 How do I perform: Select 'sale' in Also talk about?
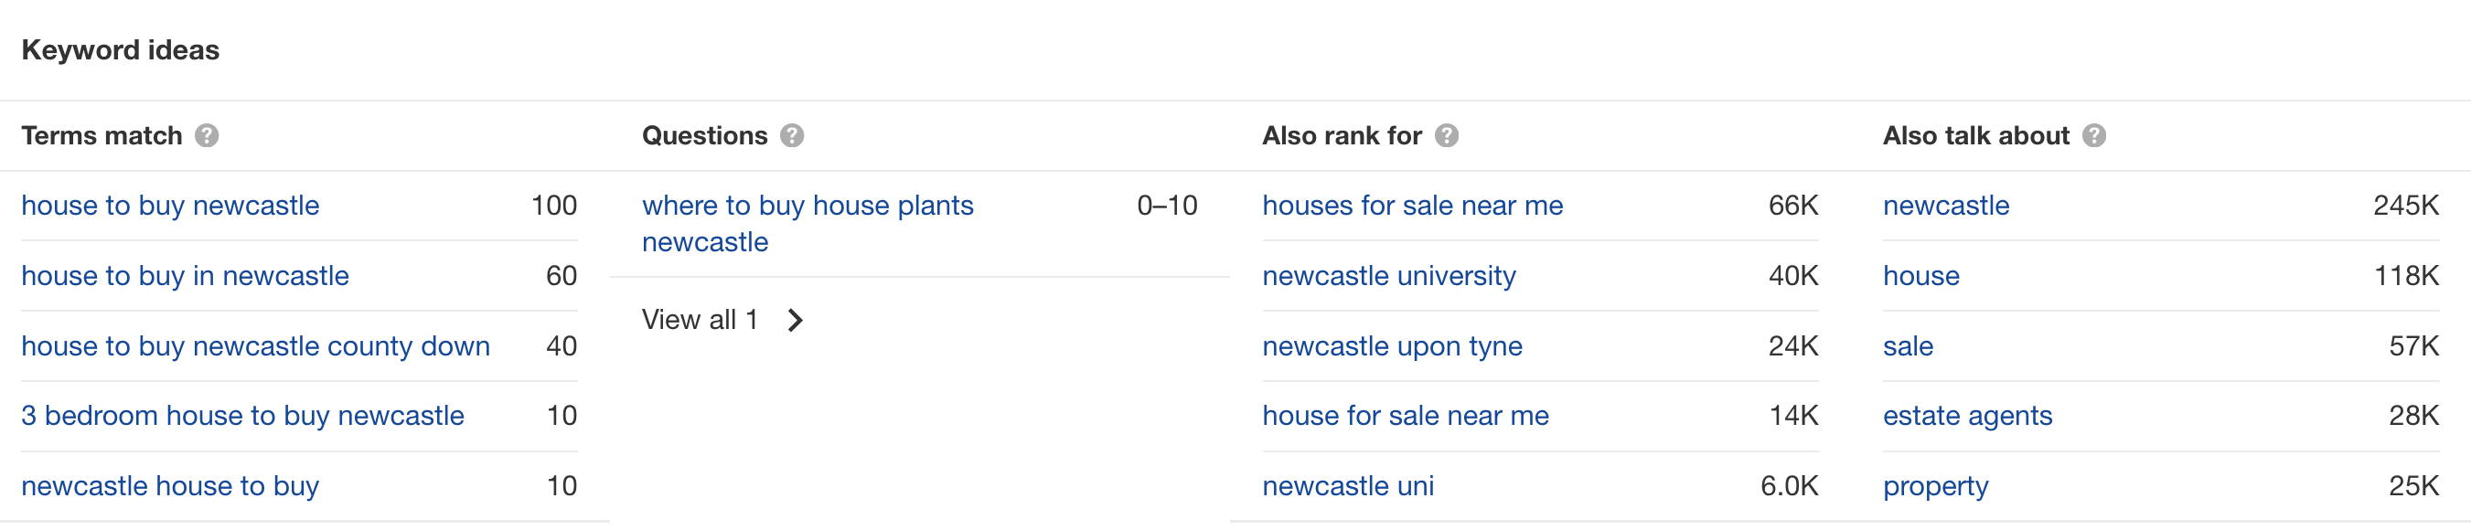(1908, 346)
